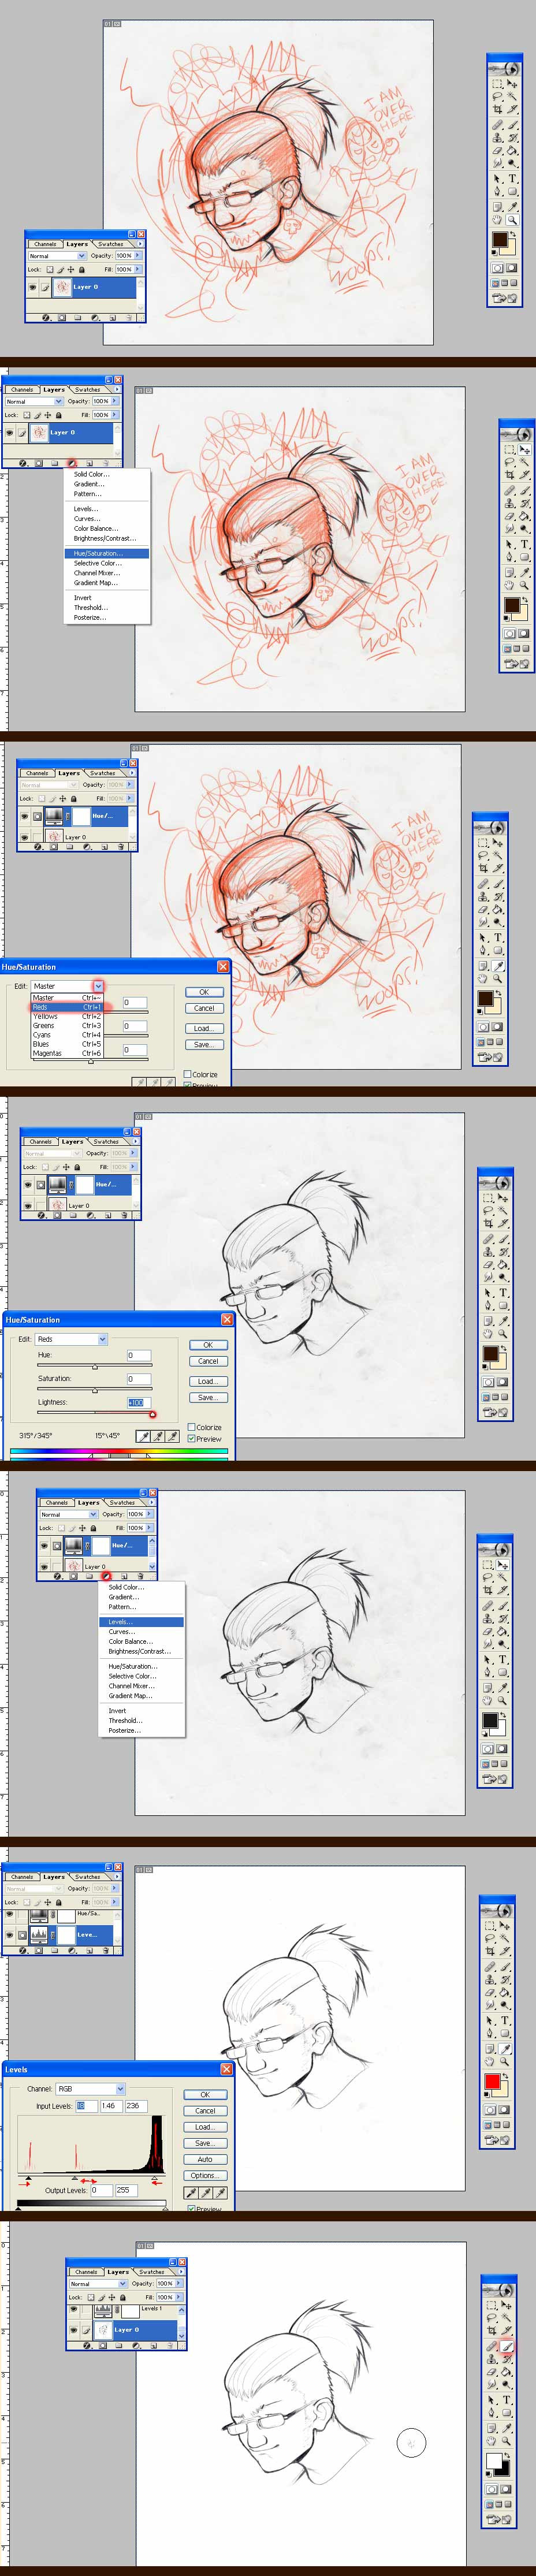Select Magentas in the open Edit list
Screen dimensions: 536x2576
(67, 1053)
